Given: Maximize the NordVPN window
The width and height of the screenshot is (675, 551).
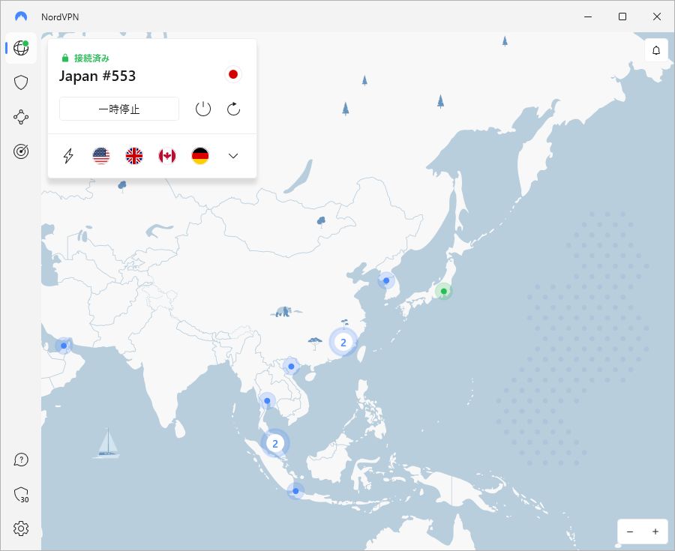Looking at the screenshot, I should [622, 16].
